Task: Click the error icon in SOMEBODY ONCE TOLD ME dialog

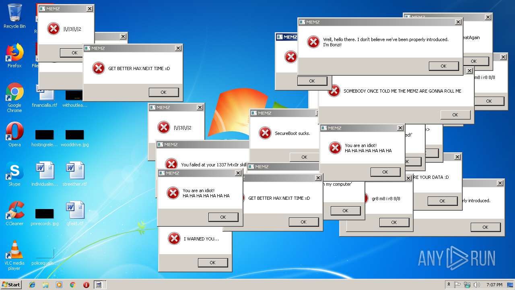Action: 334,91
